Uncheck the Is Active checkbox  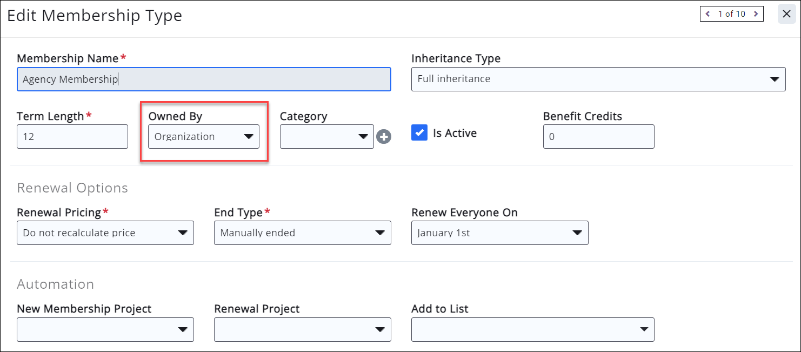click(419, 133)
